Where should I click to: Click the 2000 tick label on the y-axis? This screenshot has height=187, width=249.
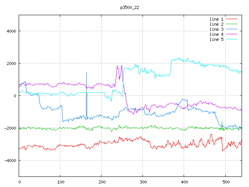(x=11, y=64)
